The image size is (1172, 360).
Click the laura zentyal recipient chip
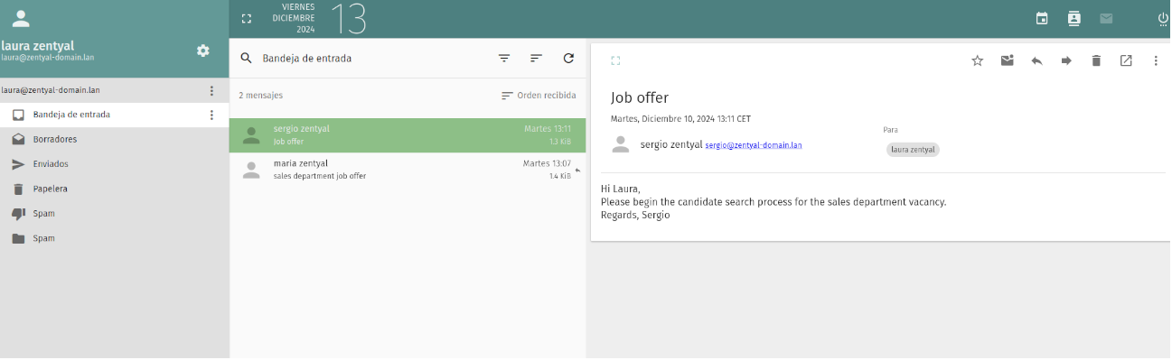pos(913,150)
